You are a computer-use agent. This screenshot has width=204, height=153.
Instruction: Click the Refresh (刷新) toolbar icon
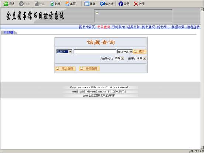click(x=52, y=4)
